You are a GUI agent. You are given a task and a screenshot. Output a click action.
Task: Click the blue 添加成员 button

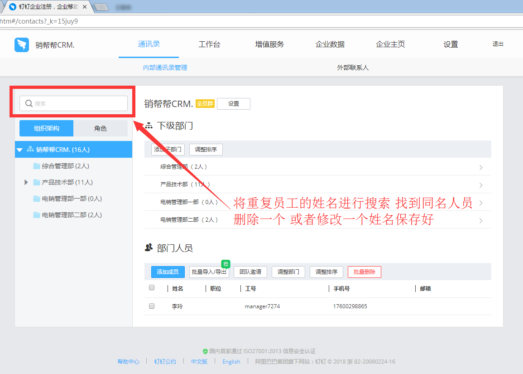point(168,272)
